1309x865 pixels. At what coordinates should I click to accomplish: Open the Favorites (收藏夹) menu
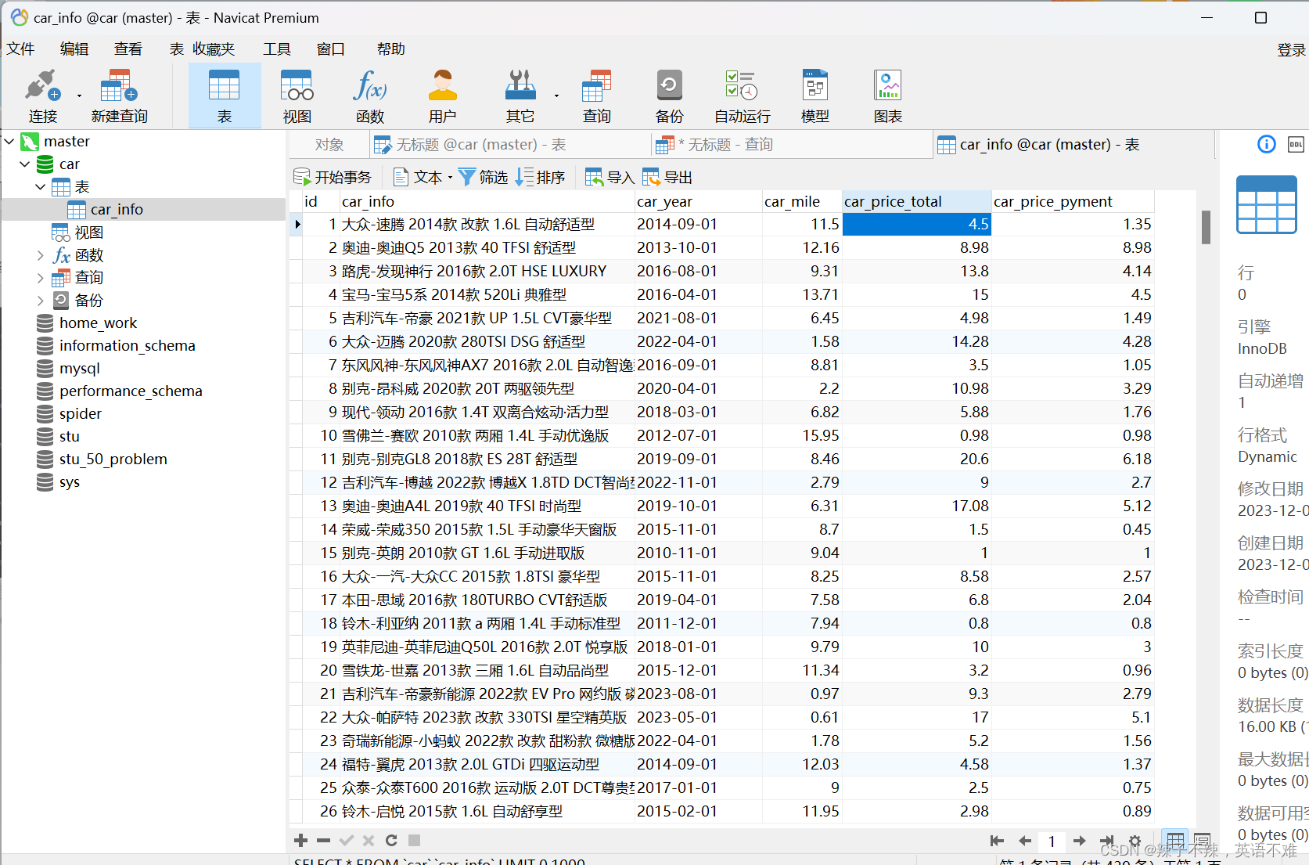(214, 49)
